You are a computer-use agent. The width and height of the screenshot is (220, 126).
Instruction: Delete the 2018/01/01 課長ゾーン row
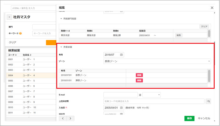tap(139, 81)
